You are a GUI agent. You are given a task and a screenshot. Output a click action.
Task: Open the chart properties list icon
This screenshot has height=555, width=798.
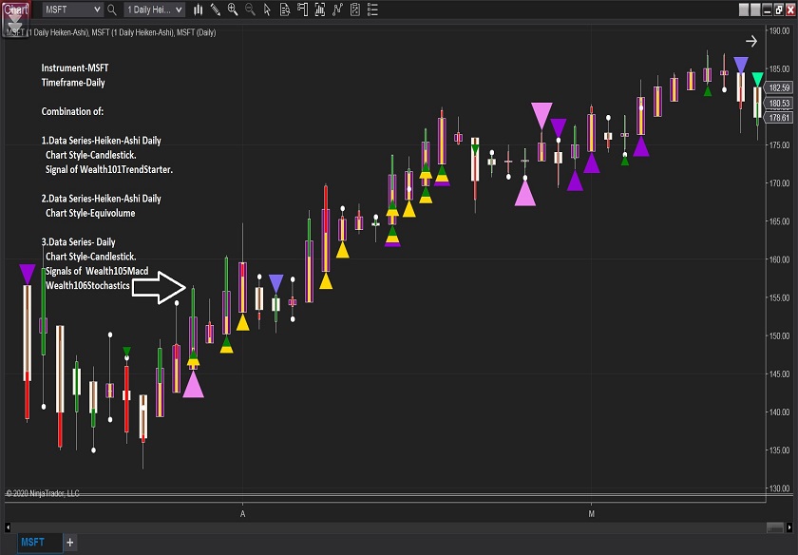pyautogui.click(x=370, y=10)
